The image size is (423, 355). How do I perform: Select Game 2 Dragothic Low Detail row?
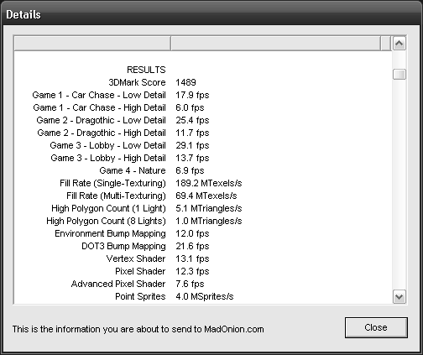click(x=203, y=120)
